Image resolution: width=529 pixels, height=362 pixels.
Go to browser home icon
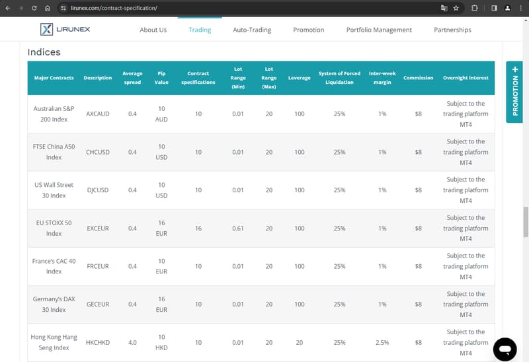click(x=48, y=8)
